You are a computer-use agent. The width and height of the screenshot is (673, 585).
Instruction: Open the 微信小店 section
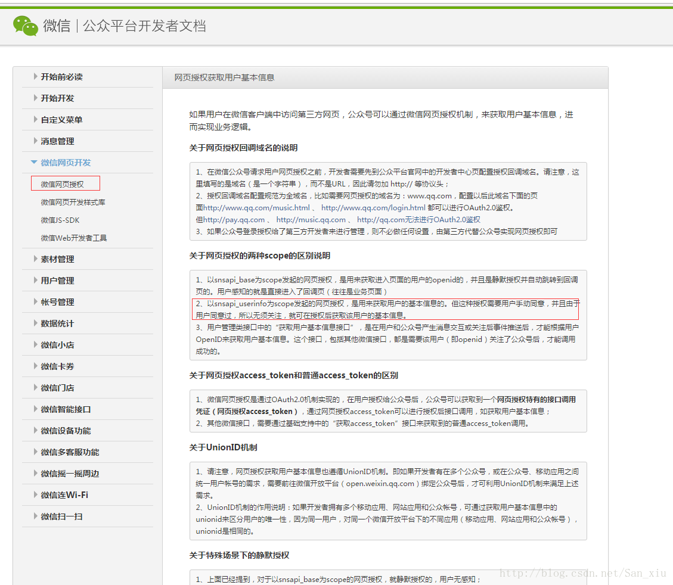click(x=57, y=345)
